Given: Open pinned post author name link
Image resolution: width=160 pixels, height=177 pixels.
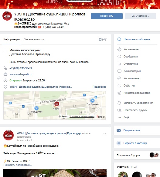Looking at the screenshot, I should tap(49, 133).
